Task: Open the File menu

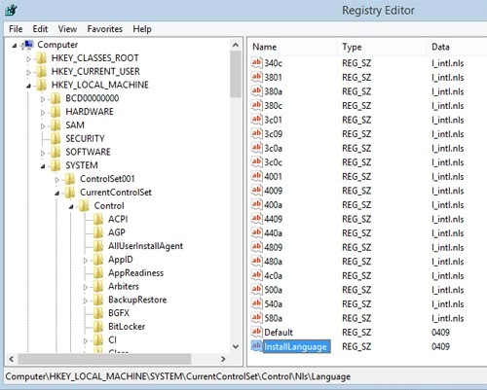Action: pos(16,29)
